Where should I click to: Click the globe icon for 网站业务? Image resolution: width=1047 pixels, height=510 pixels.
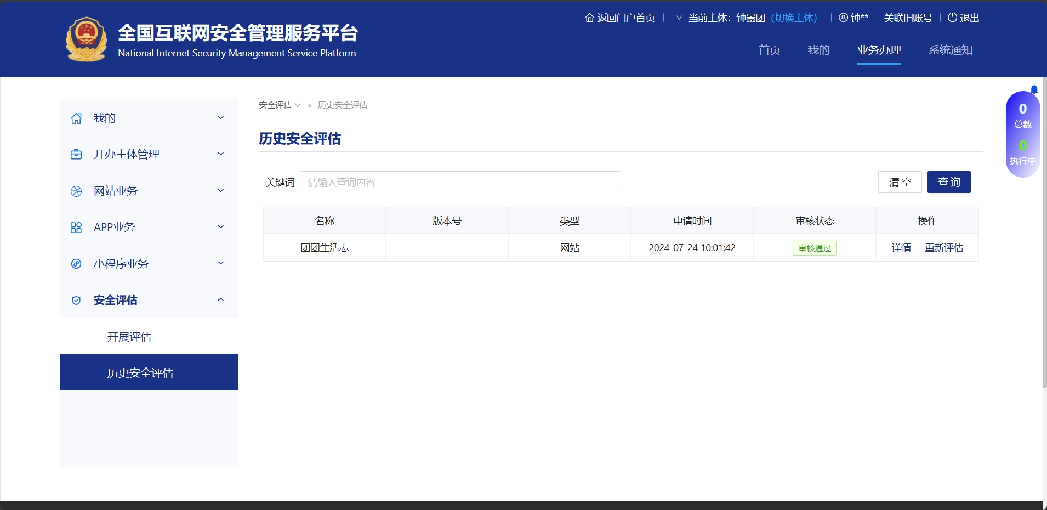click(x=76, y=191)
